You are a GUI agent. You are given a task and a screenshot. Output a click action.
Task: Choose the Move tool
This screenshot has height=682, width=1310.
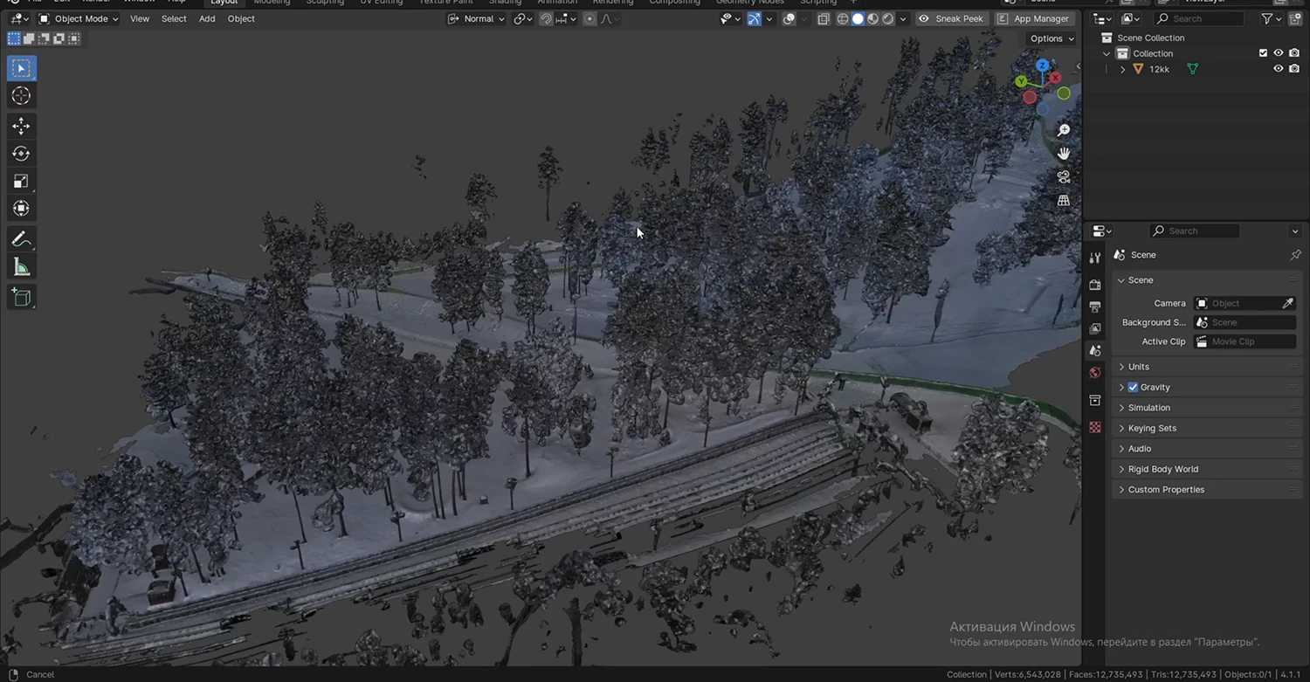click(x=21, y=127)
